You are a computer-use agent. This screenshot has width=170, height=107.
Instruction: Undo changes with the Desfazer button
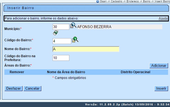[x=13, y=89]
